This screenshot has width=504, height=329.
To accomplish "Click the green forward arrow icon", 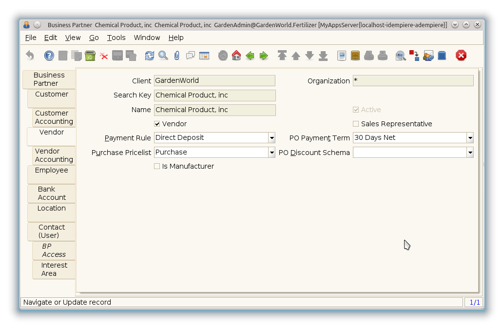I will [264, 56].
